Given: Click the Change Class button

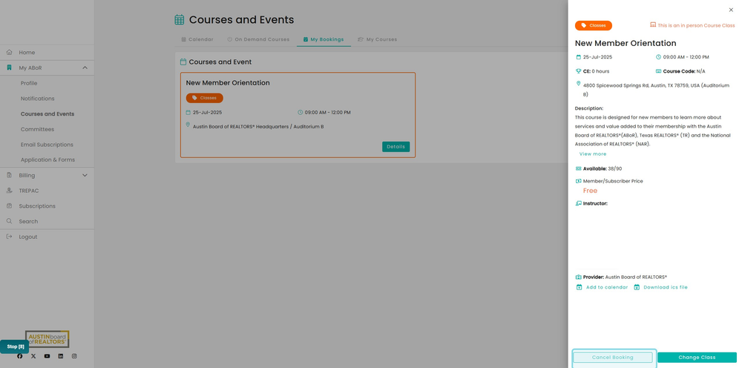Looking at the screenshot, I should coord(697,358).
